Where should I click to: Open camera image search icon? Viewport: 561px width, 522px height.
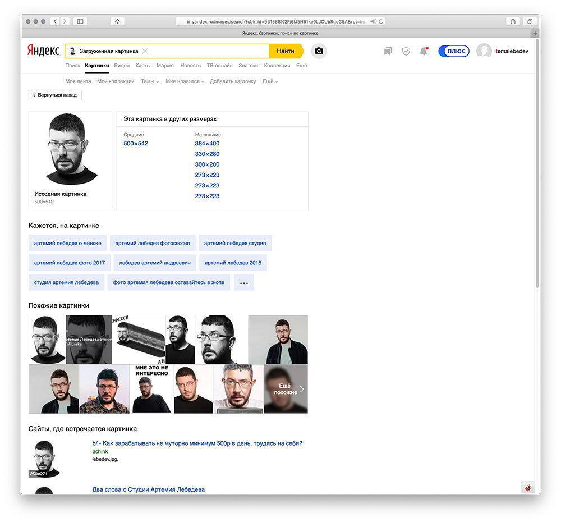point(319,51)
